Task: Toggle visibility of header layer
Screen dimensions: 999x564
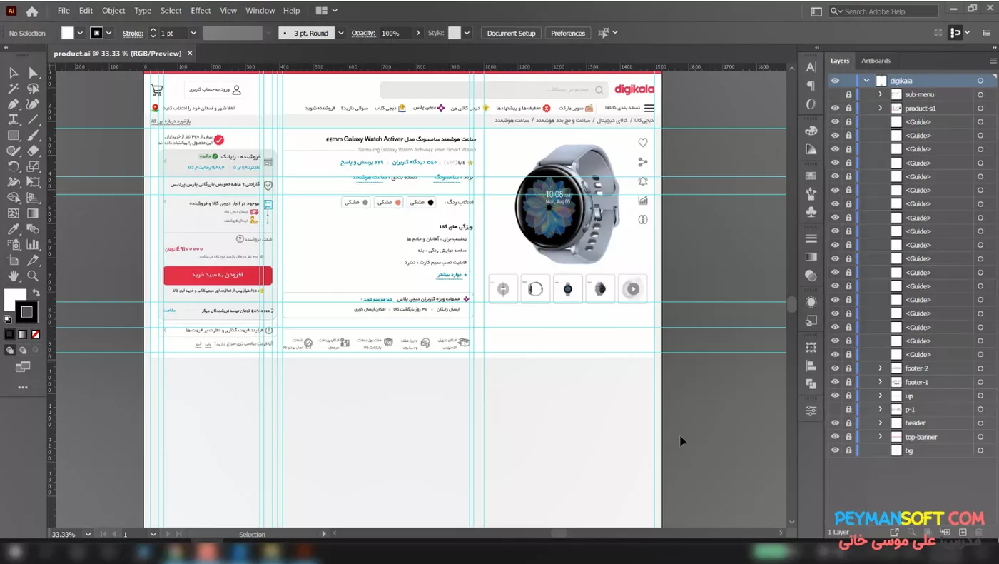Action: point(835,423)
